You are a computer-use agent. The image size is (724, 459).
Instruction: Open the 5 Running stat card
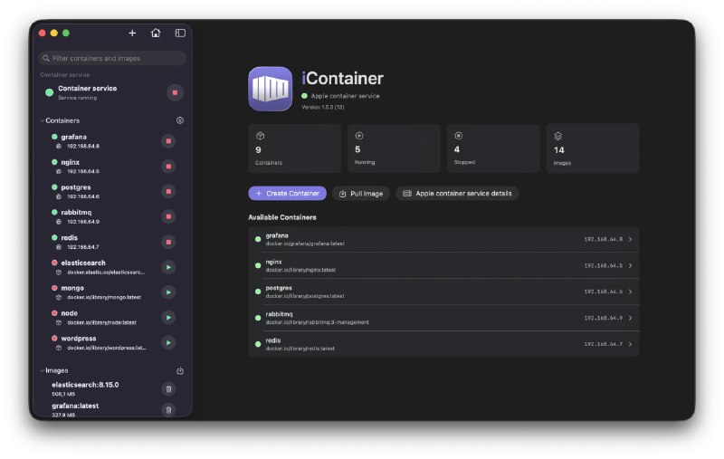tap(394, 148)
